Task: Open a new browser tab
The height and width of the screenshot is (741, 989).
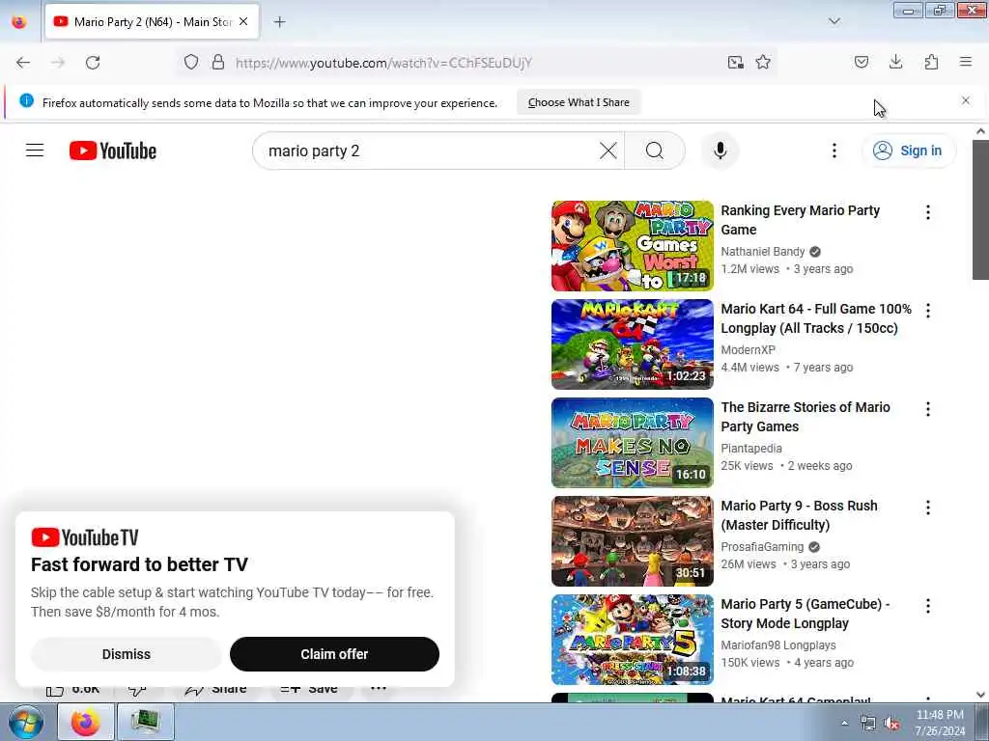Action: pos(279,22)
